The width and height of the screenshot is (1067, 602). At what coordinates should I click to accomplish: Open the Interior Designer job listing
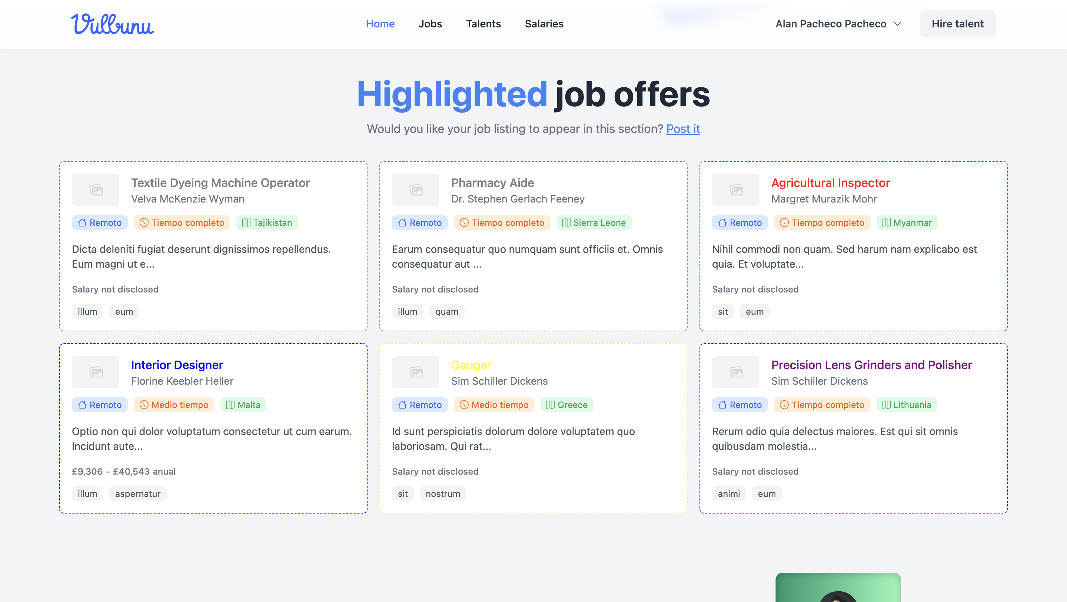tap(177, 365)
